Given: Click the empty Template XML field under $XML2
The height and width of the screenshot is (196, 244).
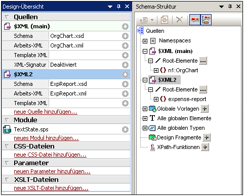Looking at the screenshot, I should tap(85, 103).
